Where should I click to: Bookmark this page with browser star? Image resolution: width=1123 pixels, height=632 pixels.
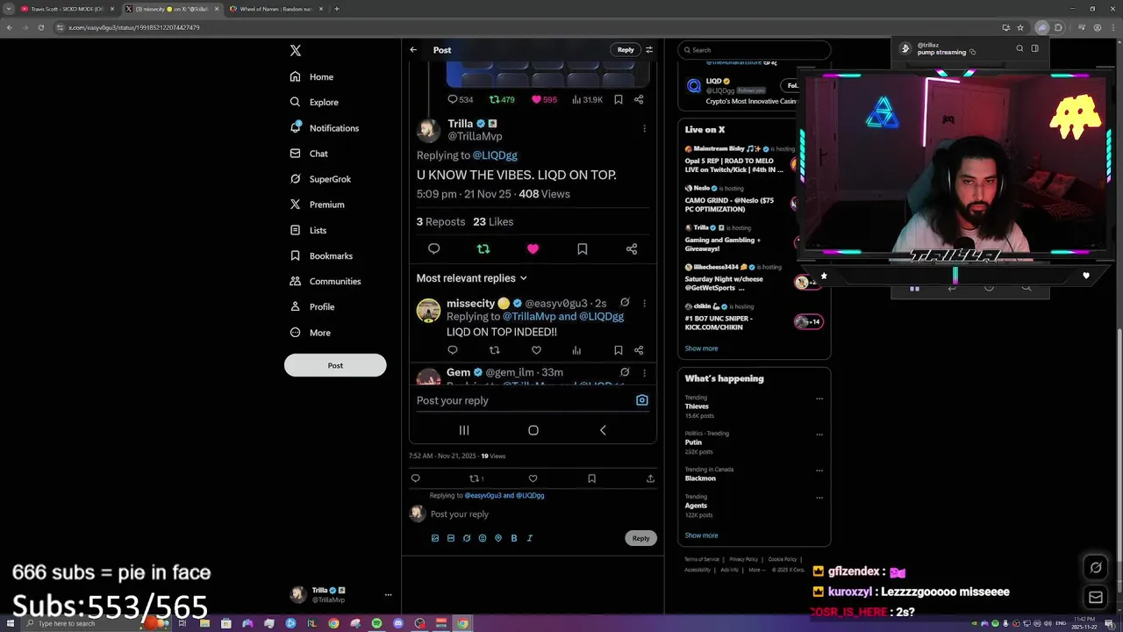[x=1020, y=27]
